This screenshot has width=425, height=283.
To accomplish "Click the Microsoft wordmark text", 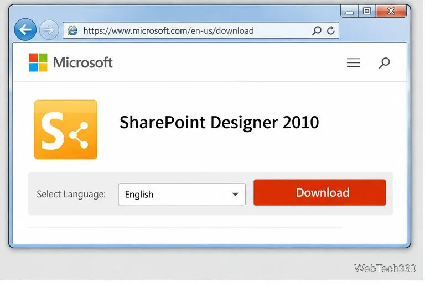I will 82,62.
